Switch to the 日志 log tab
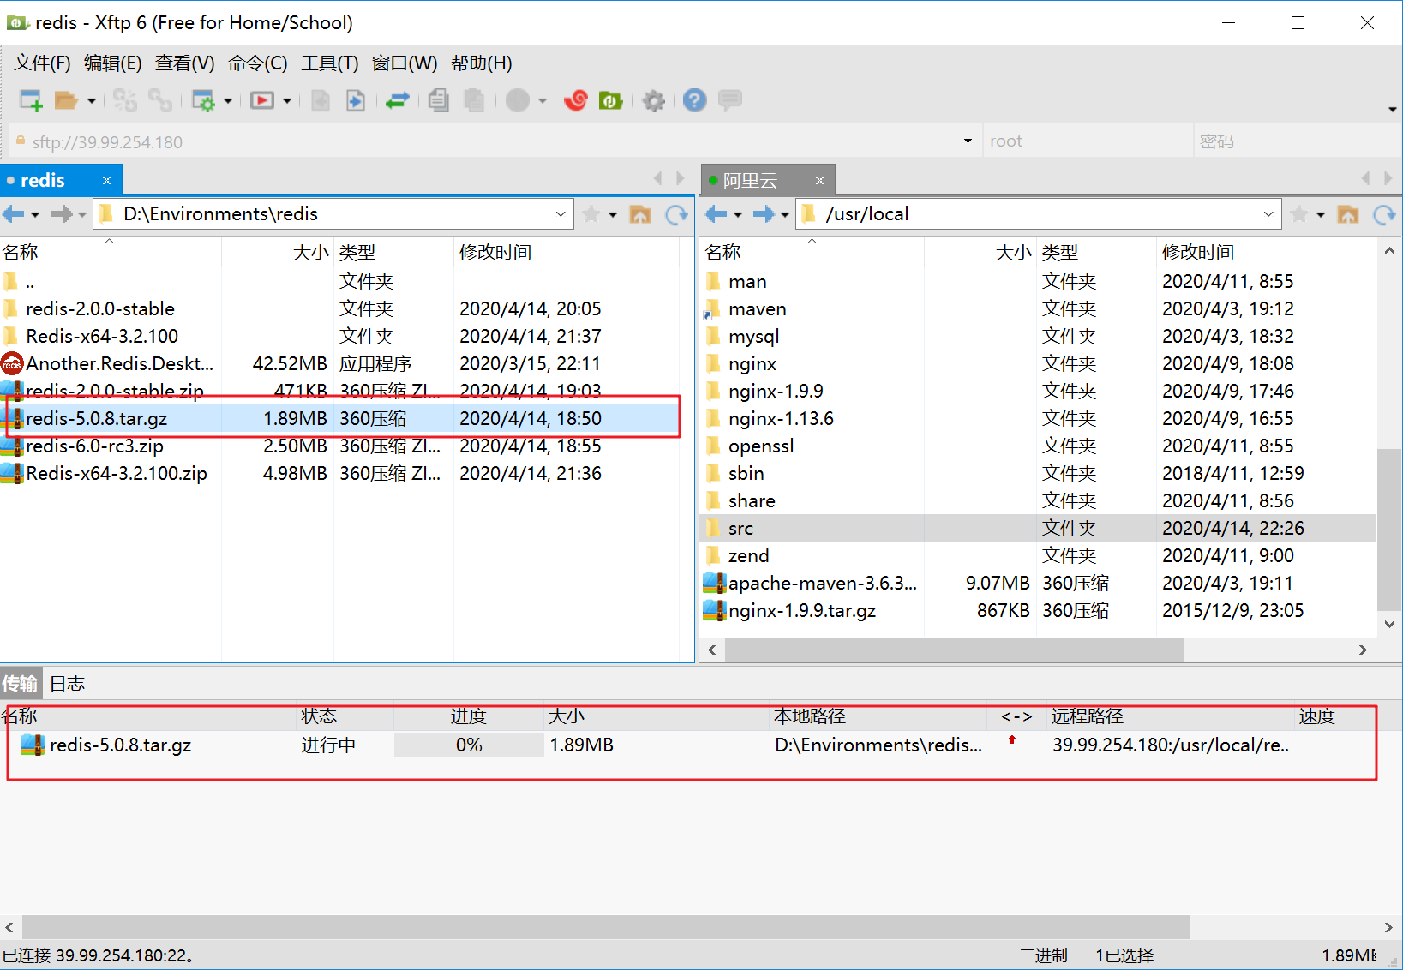The width and height of the screenshot is (1403, 970). (67, 683)
